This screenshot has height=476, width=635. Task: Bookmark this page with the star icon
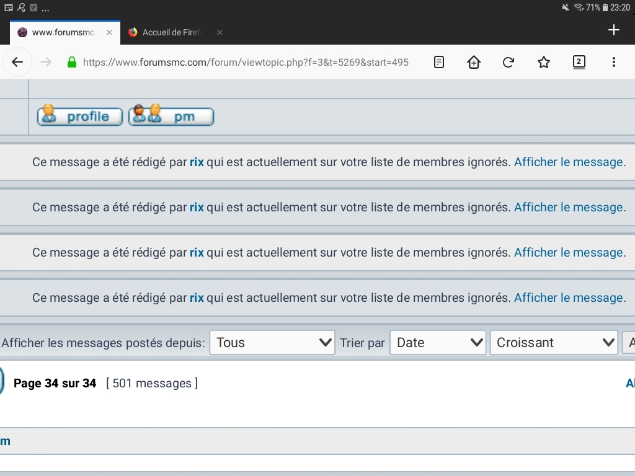point(543,62)
